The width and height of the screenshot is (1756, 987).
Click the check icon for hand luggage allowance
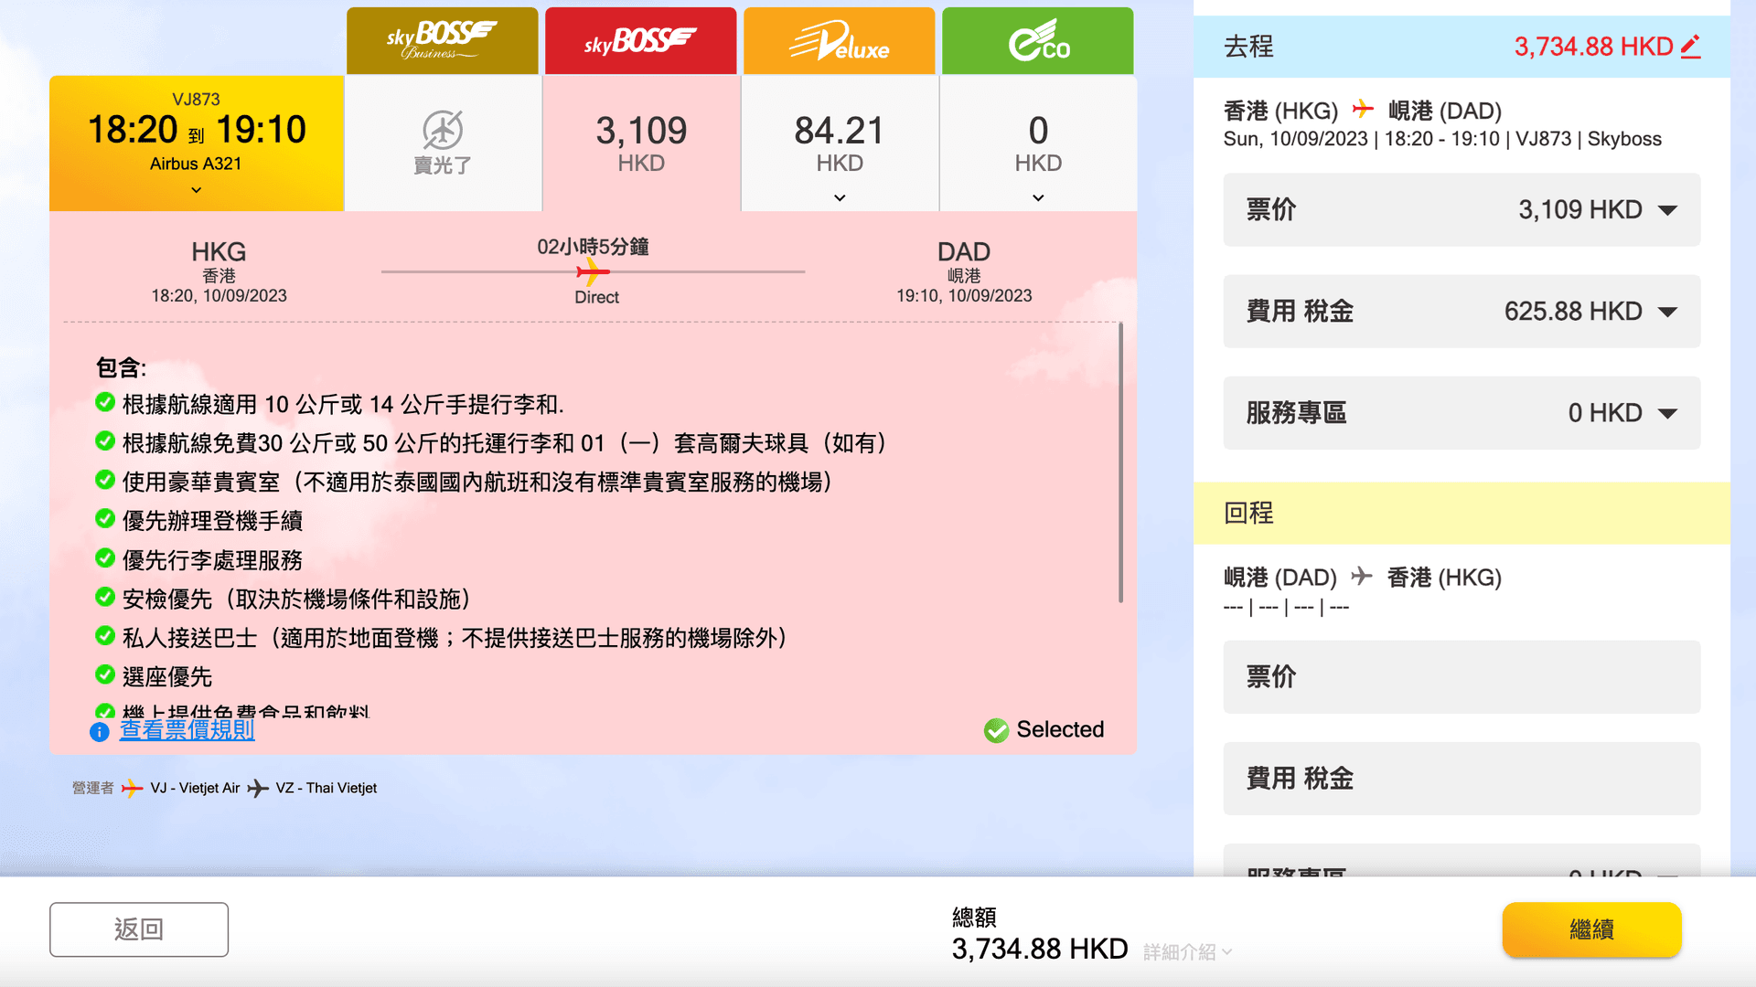pos(105,402)
